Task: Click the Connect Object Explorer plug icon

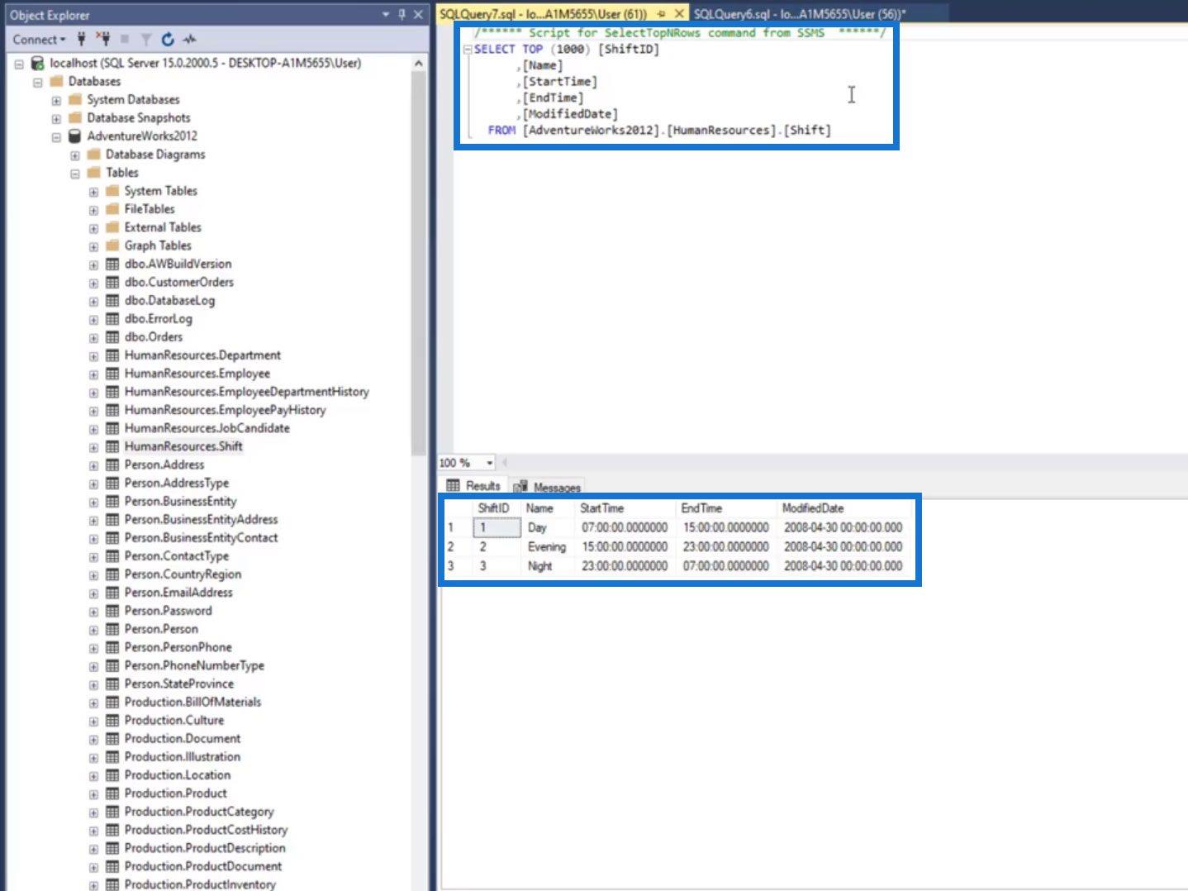Action: pos(81,39)
